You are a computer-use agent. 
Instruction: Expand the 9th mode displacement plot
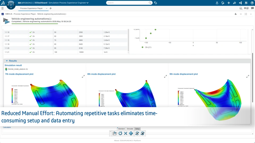(x=248, y=76)
